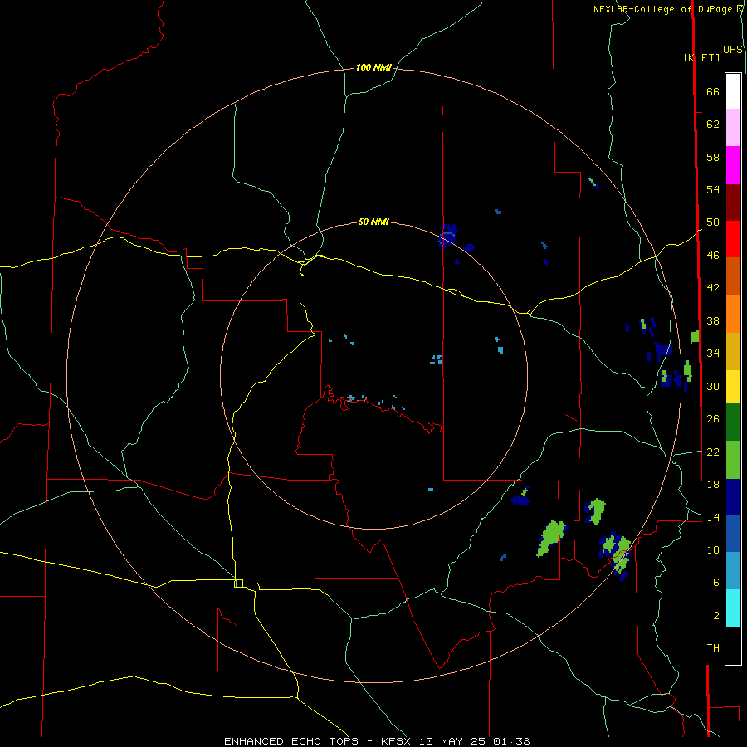This screenshot has width=747, height=747.
Task: Click legend scale value 54
Action: [713, 189]
